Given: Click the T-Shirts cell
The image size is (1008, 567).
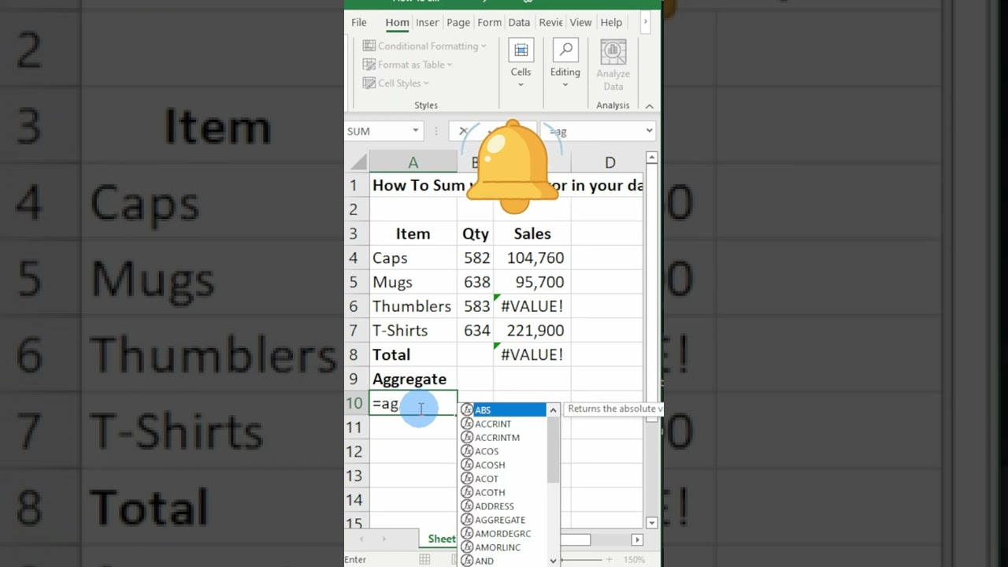Looking at the screenshot, I should tap(413, 330).
